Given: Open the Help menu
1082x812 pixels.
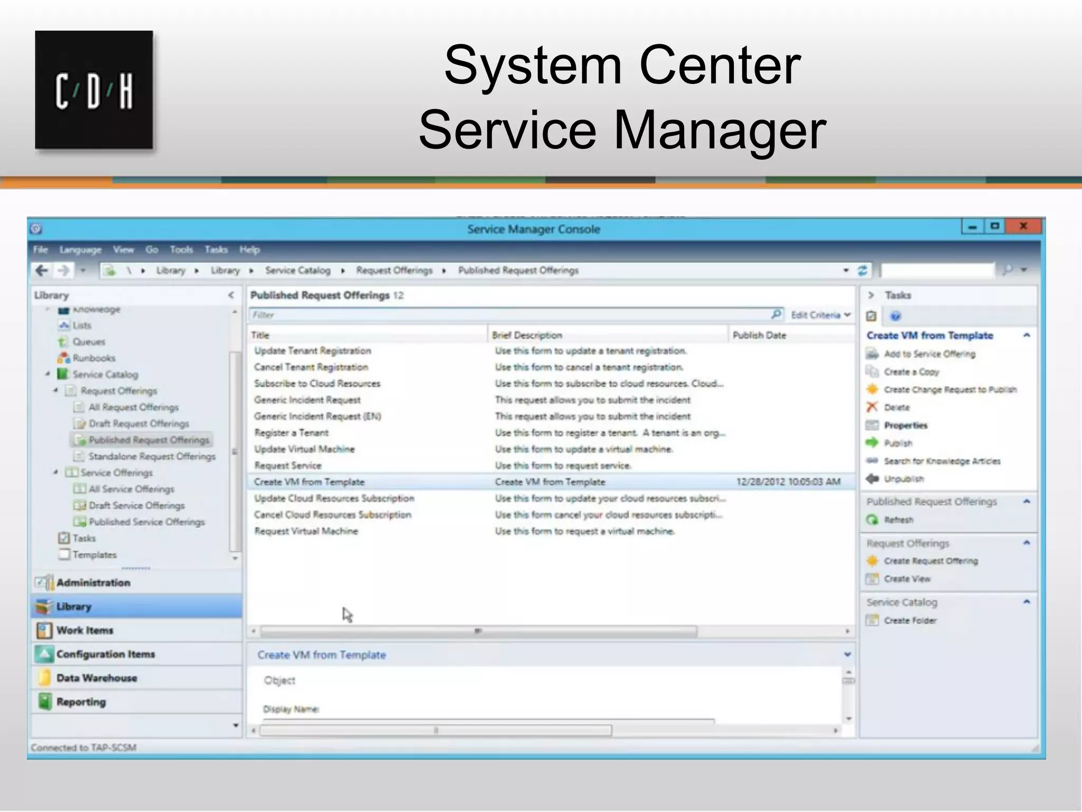Looking at the screenshot, I should point(249,250).
